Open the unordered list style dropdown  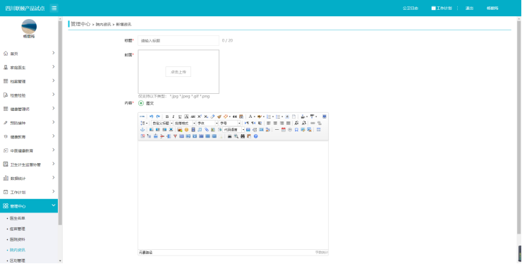tap(282, 116)
